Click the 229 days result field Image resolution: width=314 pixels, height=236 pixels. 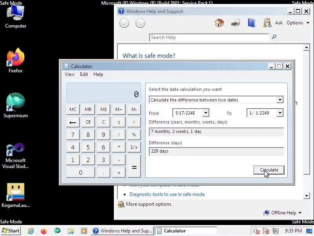pyautogui.click(x=216, y=151)
